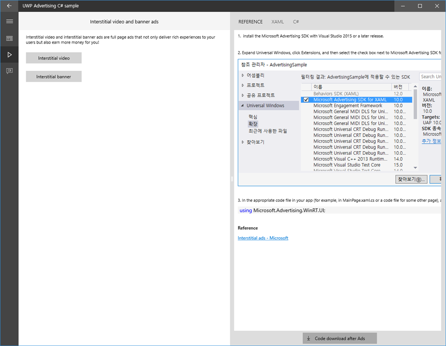Open the Interstitial ads - Microsoft link

coord(263,237)
